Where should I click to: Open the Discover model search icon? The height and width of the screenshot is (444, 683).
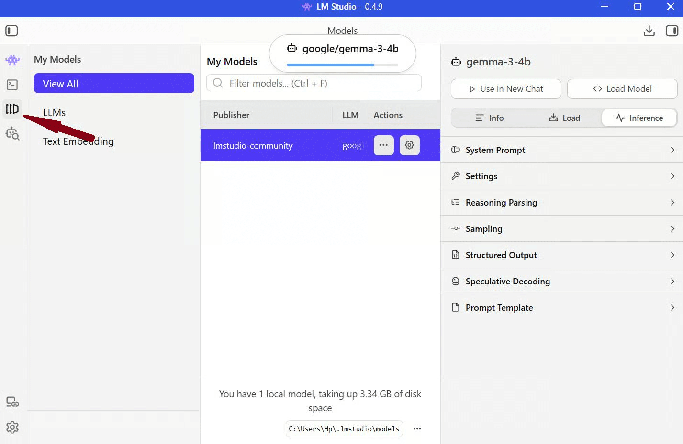pos(12,134)
